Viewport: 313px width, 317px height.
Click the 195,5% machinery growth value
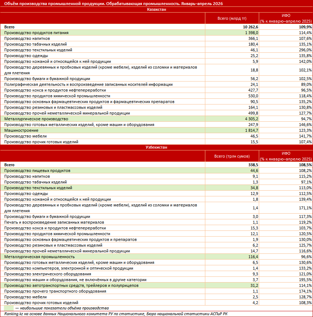point(305,280)
